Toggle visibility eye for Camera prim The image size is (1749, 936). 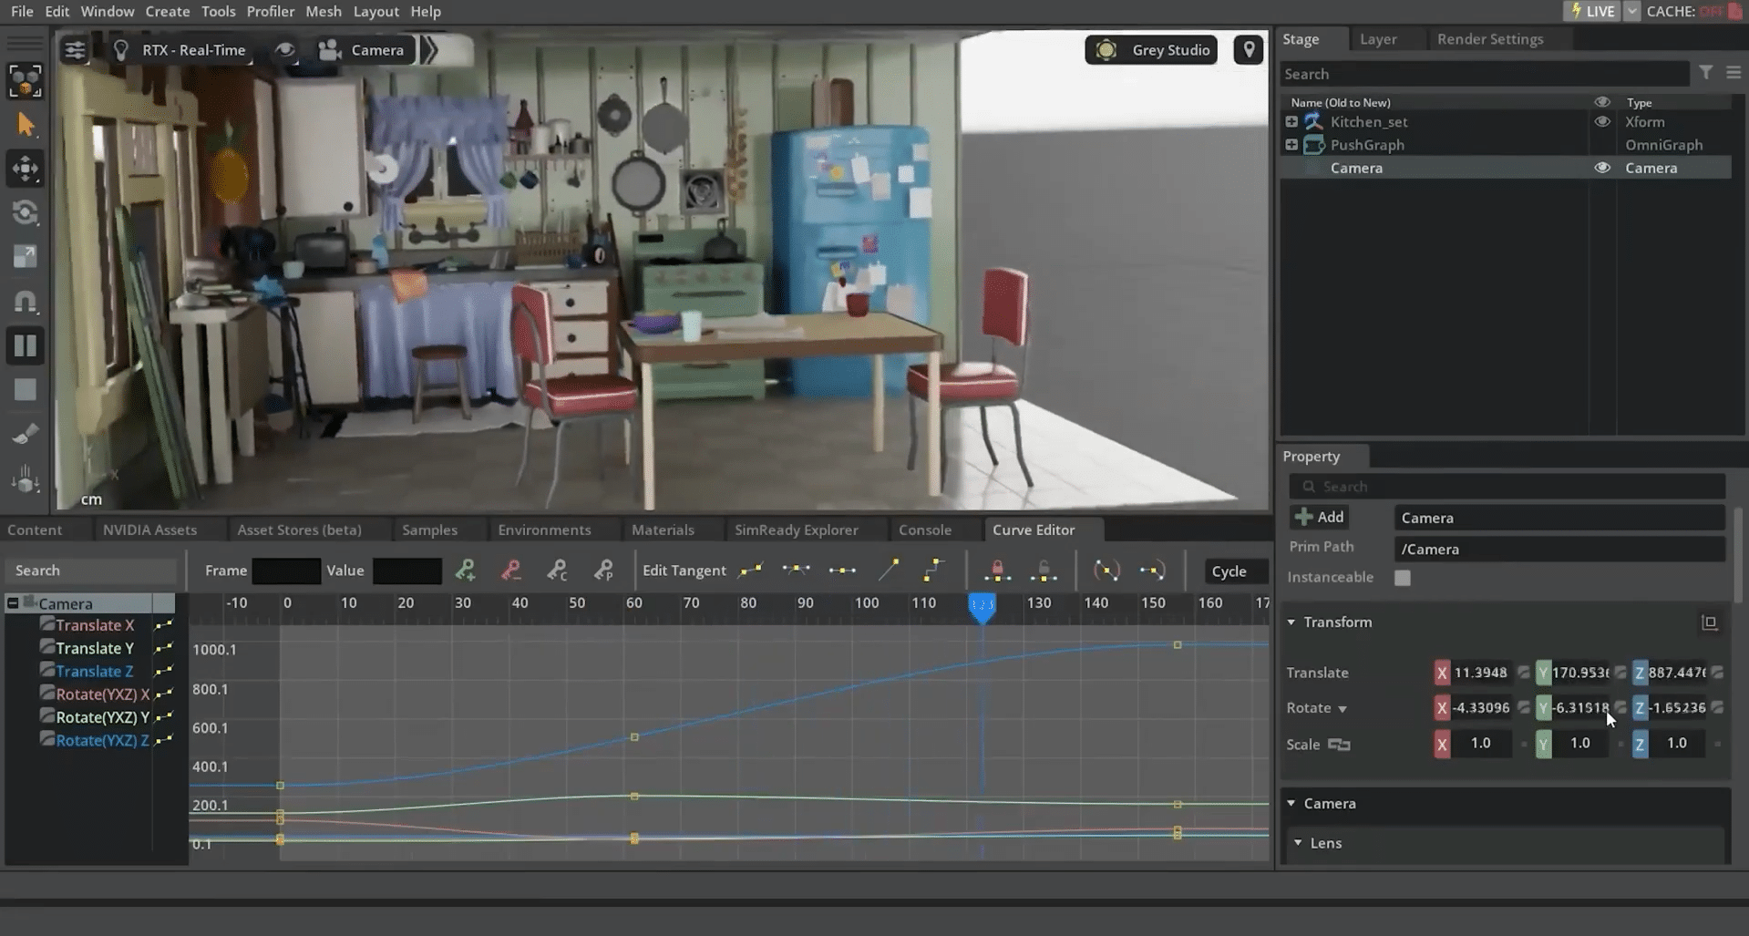pos(1601,168)
